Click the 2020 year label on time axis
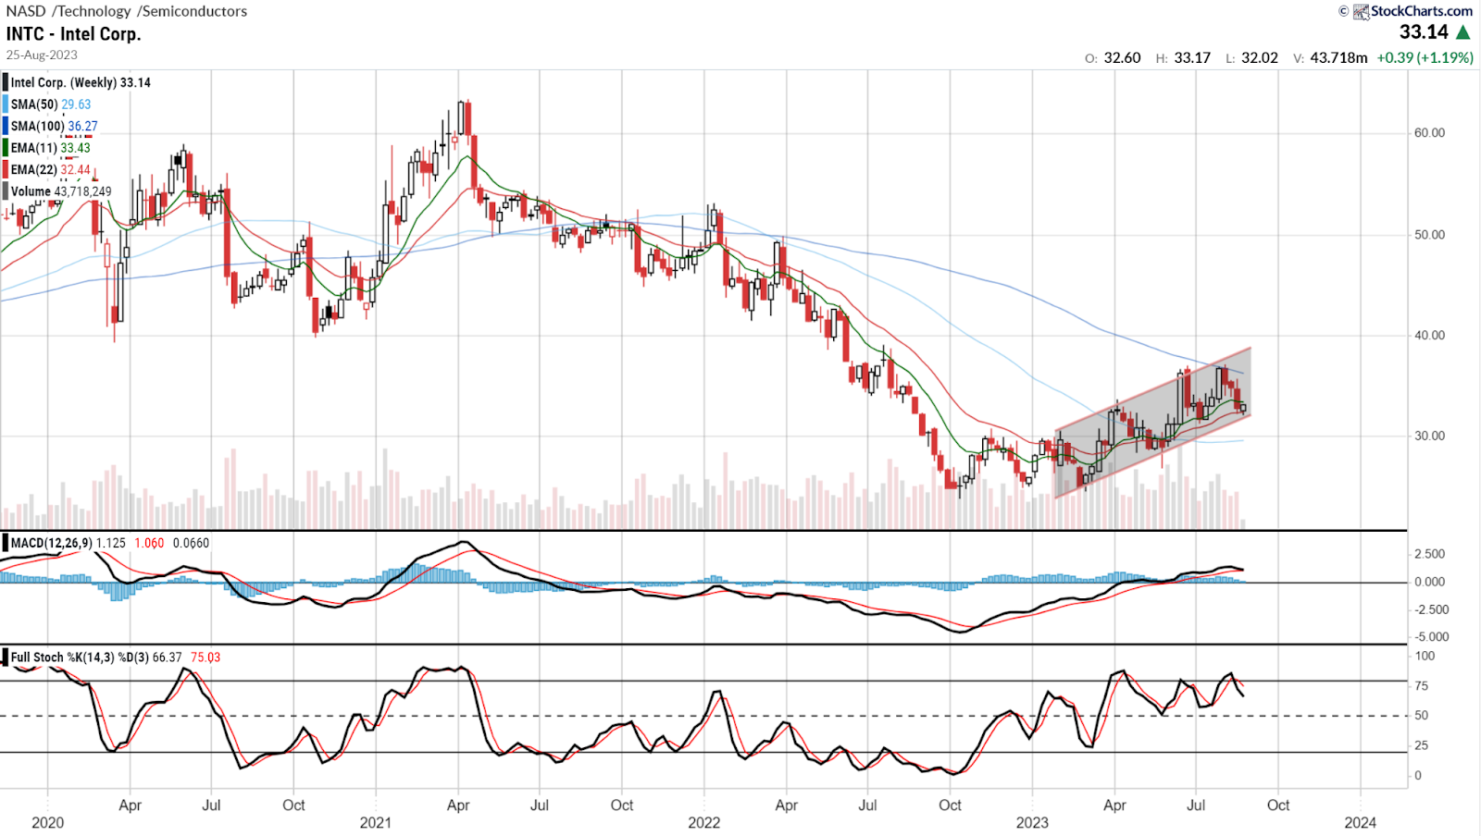1481x836 pixels. [x=48, y=822]
